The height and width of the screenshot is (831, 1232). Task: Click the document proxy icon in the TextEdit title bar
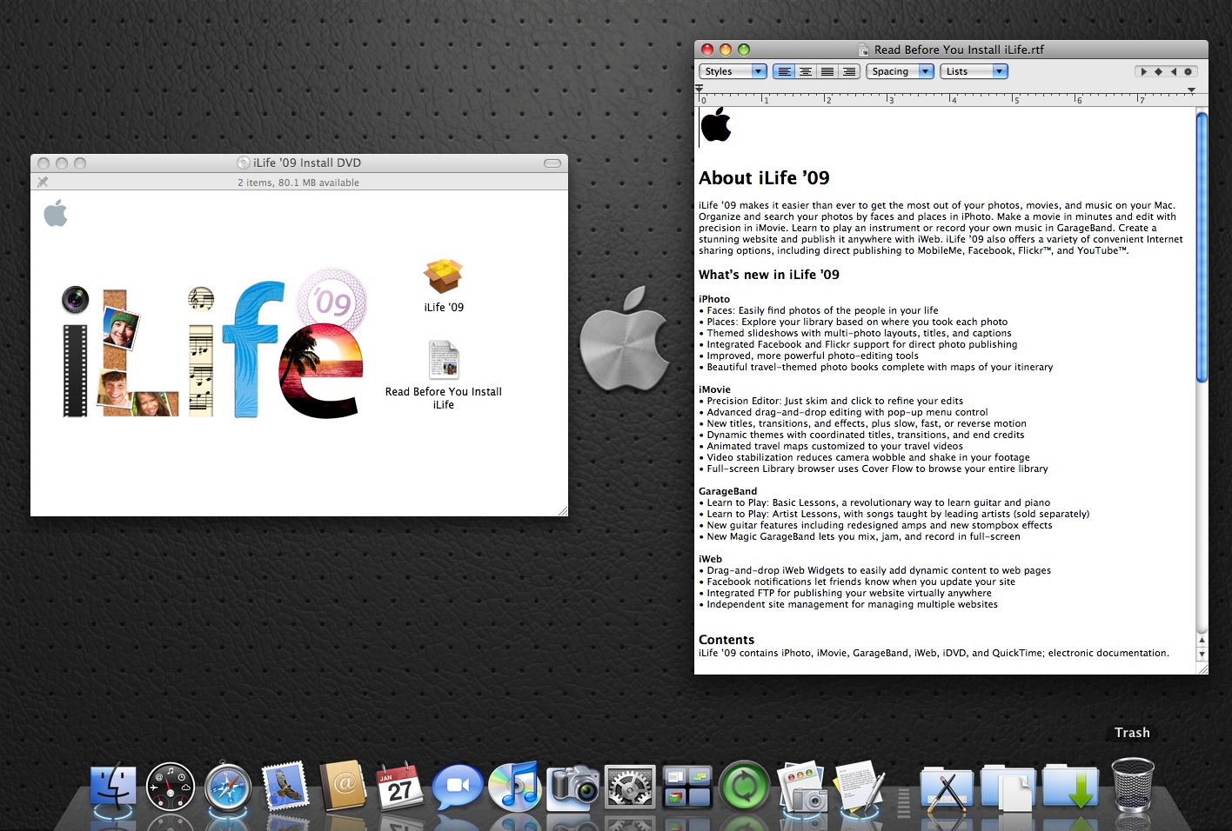point(863,50)
